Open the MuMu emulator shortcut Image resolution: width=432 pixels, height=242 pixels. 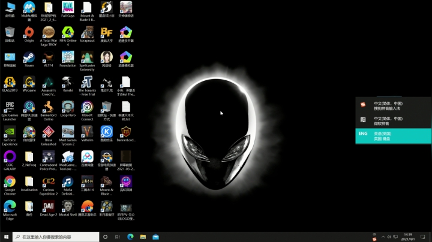coord(29,11)
